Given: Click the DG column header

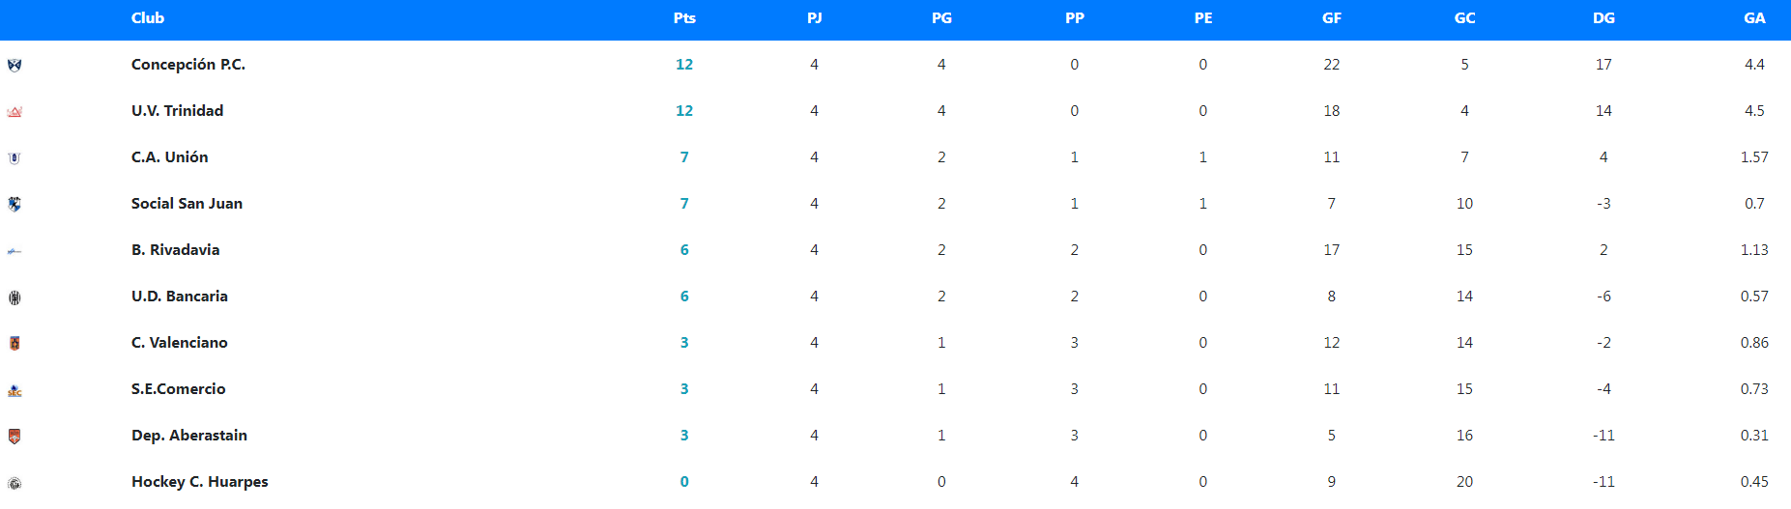Looking at the screenshot, I should (1603, 18).
